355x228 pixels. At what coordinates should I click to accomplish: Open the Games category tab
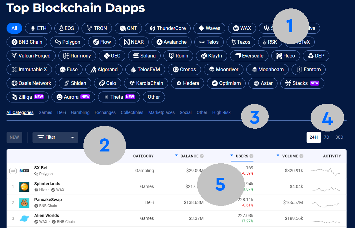pyautogui.click(x=45, y=112)
